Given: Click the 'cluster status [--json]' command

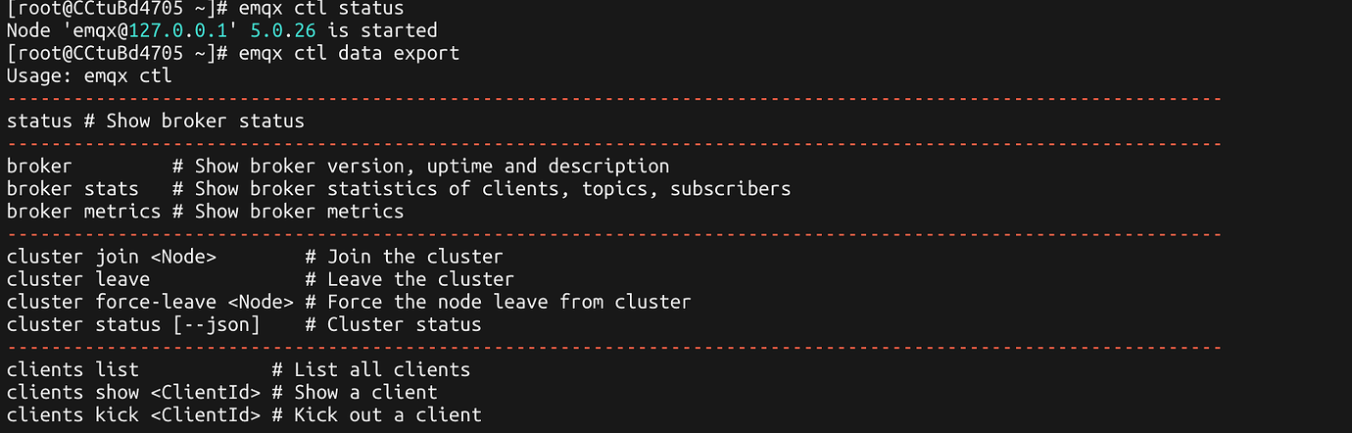Looking at the screenshot, I should (x=133, y=324).
